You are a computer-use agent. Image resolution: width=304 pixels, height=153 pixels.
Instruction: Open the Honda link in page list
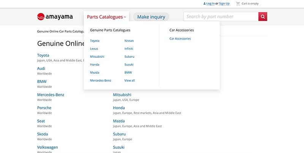(x=119, y=108)
